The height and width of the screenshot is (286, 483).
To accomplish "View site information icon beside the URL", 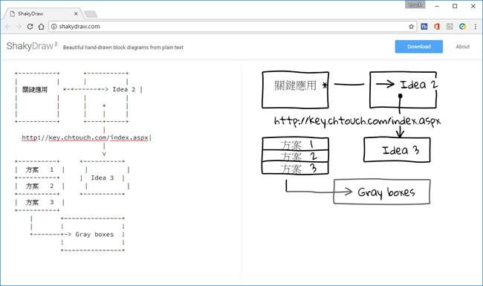I will tap(54, 27).
